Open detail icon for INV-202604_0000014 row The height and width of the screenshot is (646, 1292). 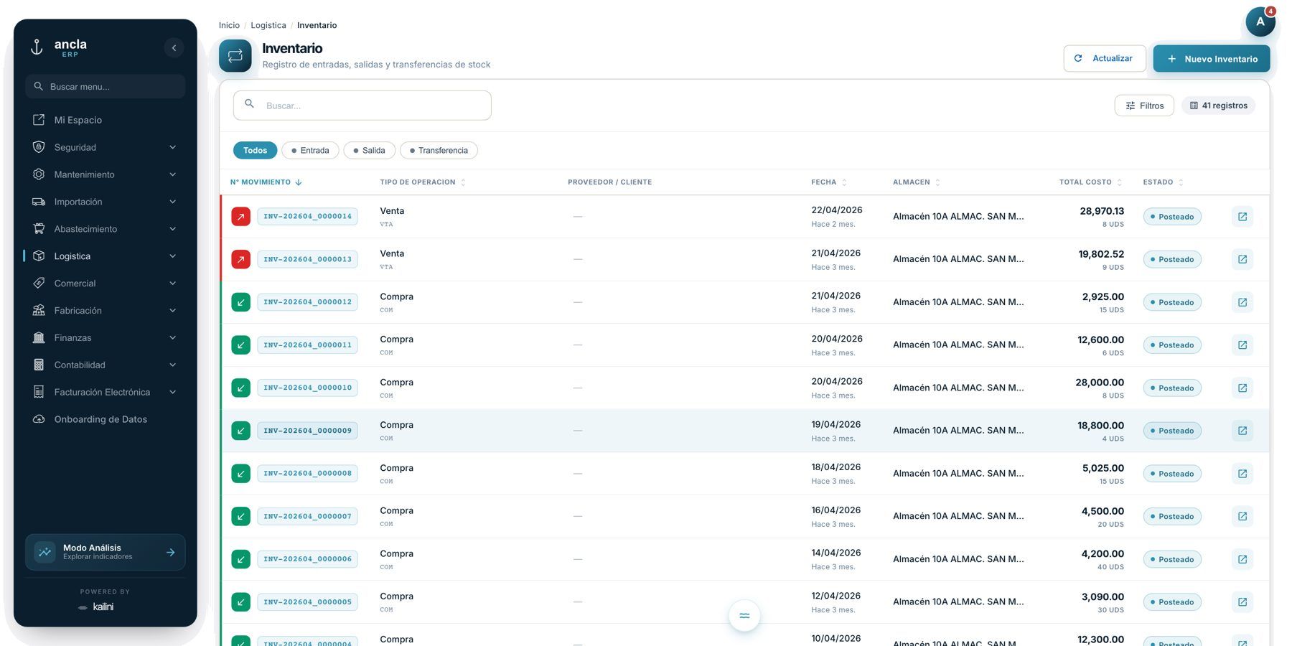point(1242,217)
